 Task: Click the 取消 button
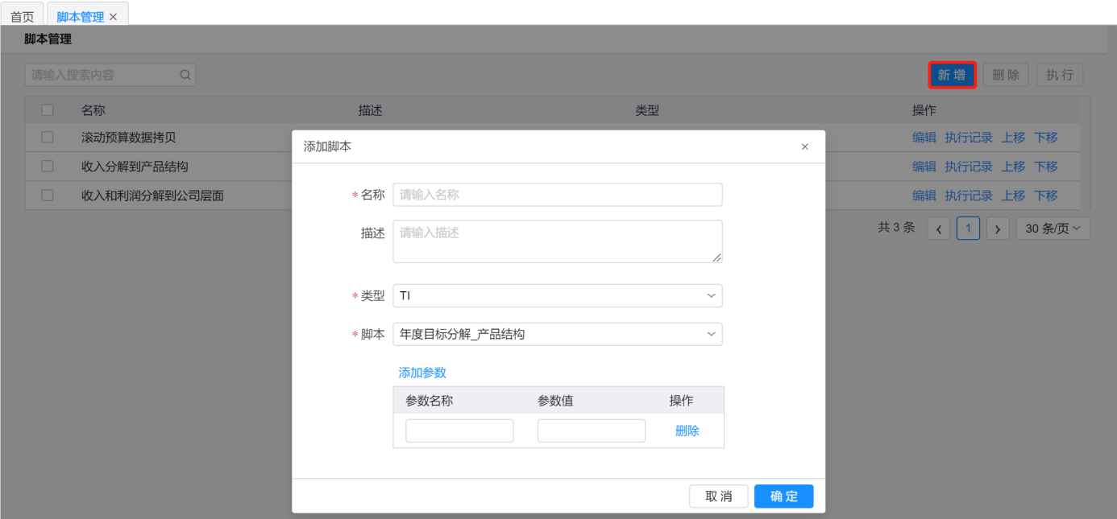718,496
